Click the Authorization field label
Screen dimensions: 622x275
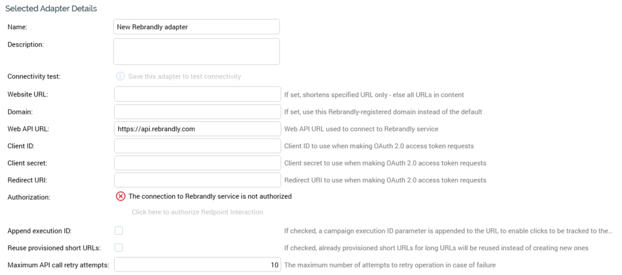pos(29,197)
